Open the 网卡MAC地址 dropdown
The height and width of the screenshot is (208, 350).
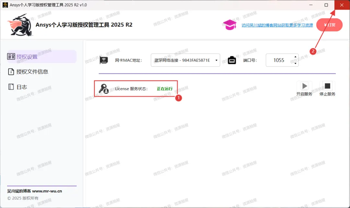pos(185,60)
